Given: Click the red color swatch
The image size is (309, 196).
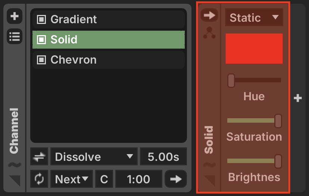Looking at the screenshot, I should [254, 49].
